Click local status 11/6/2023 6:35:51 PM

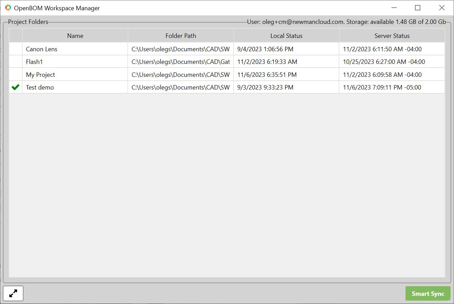(x=267, y=75)
